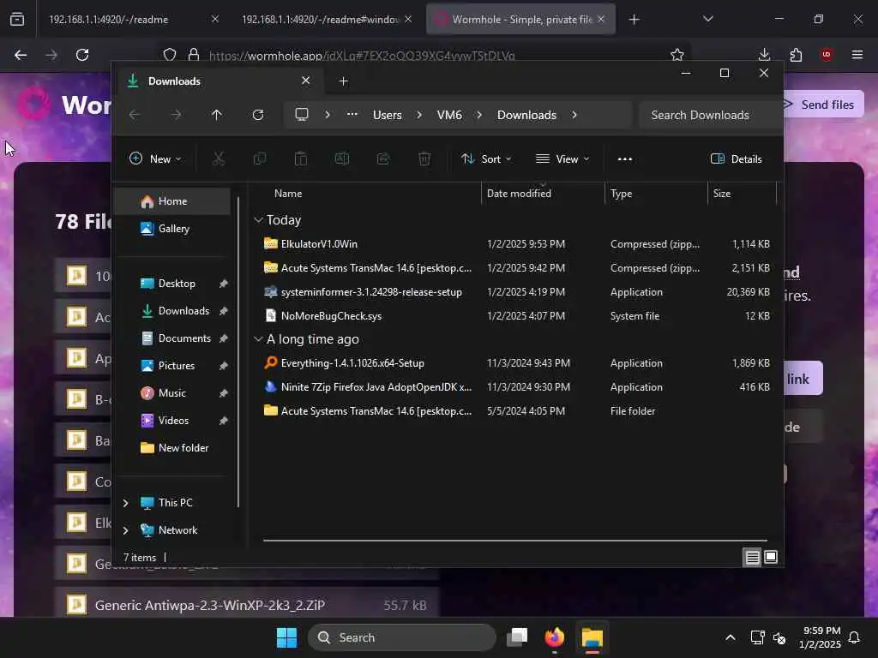Collapse the Today group
Screen dimensions: 878x658
tap(258, 220)
